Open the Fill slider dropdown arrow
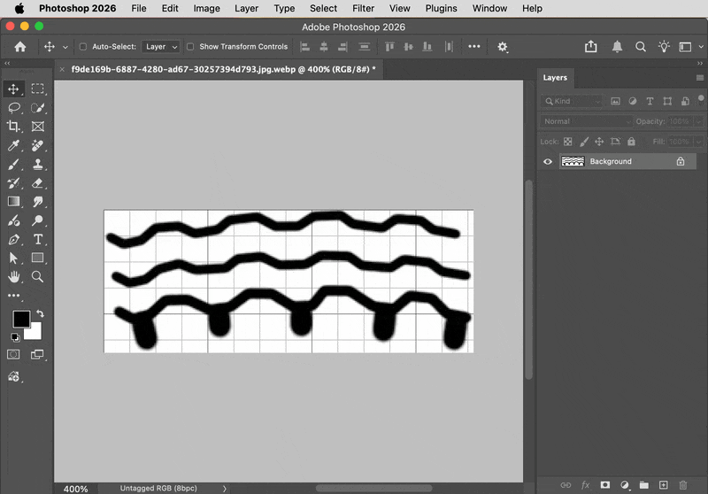Screen dimensions: 708x494 click(698, 142)
